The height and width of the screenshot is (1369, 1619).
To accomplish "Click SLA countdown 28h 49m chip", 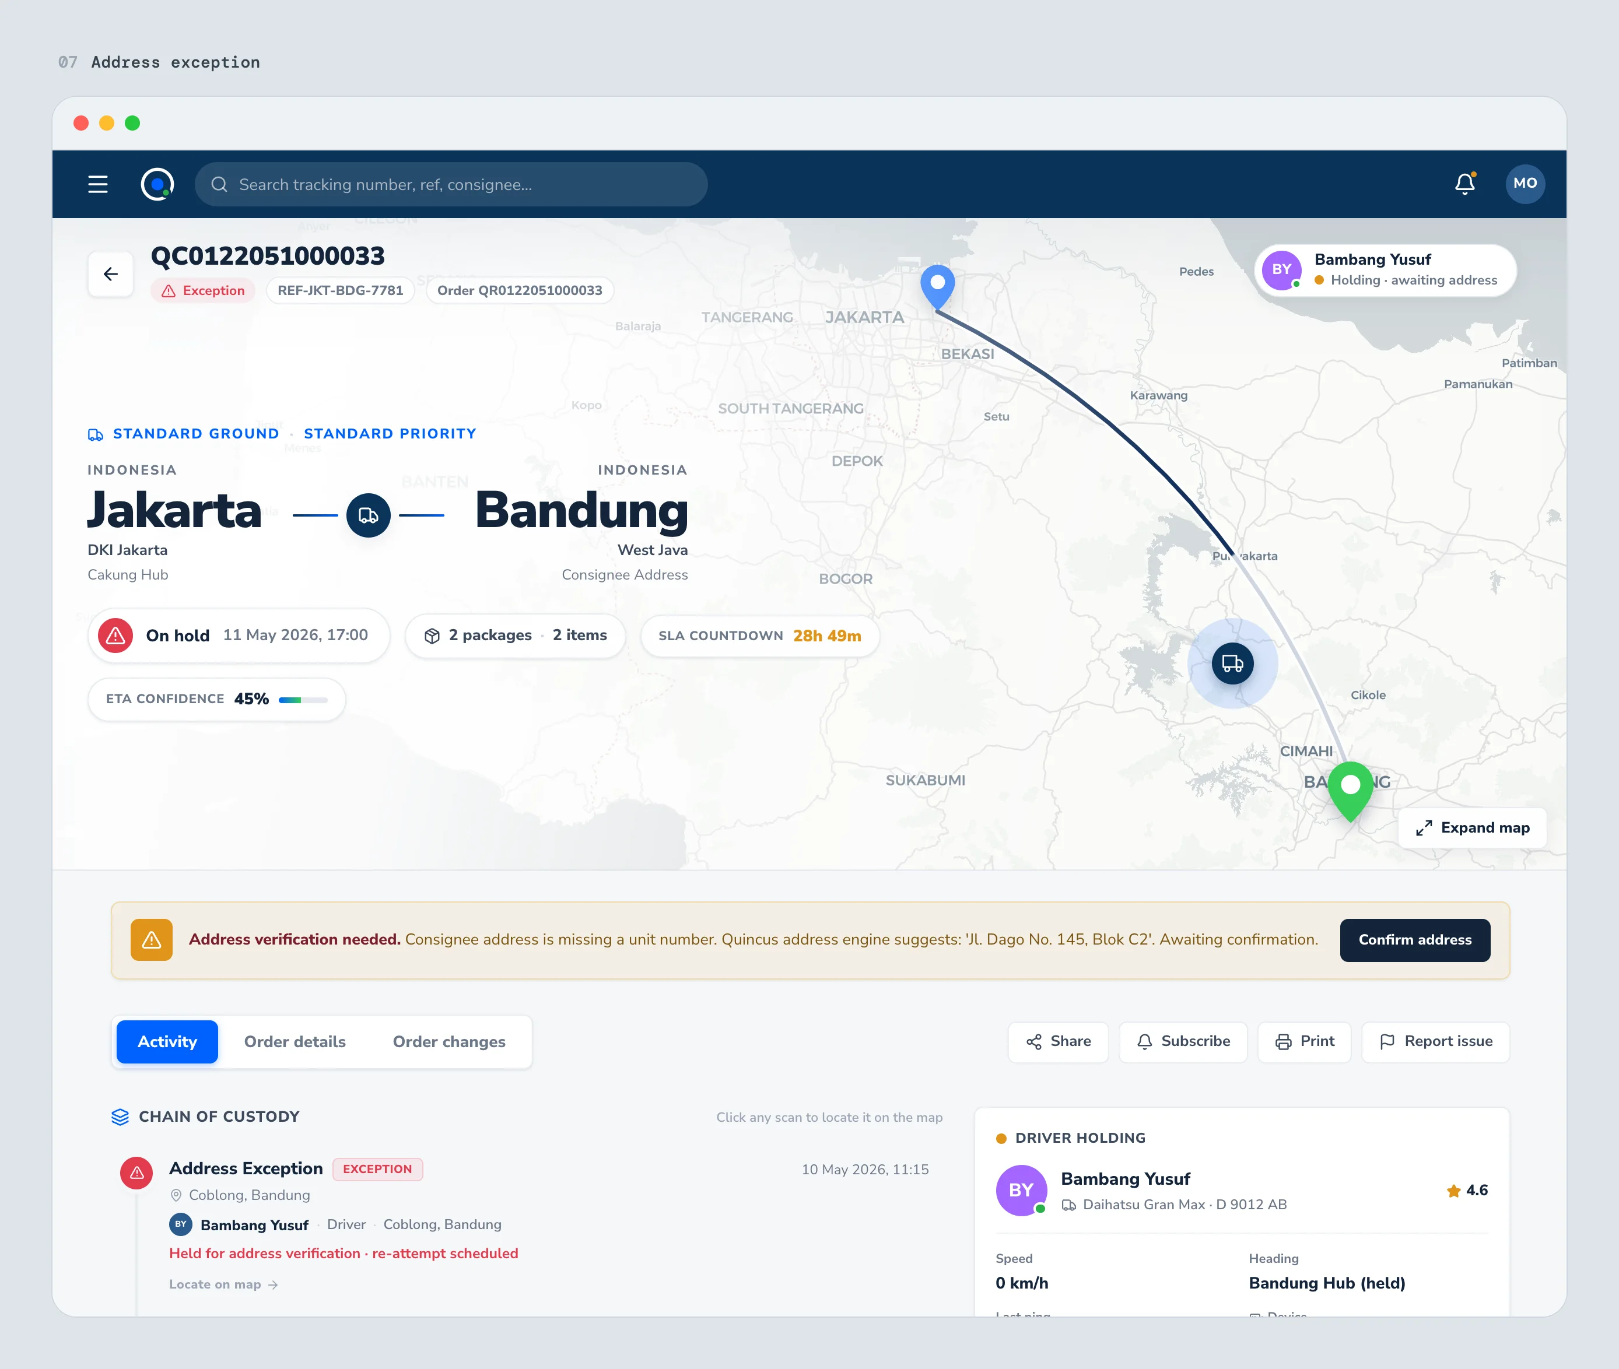I will [x=760, y=636].
